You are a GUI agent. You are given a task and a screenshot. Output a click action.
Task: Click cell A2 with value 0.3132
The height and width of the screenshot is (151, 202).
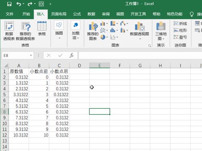[x=19, y=77]
